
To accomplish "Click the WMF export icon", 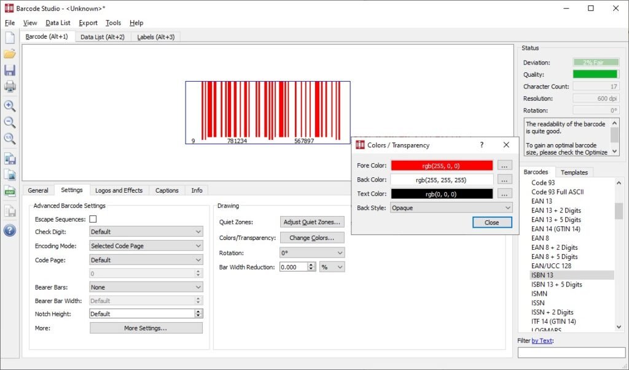I will click(x=10, y=191).
